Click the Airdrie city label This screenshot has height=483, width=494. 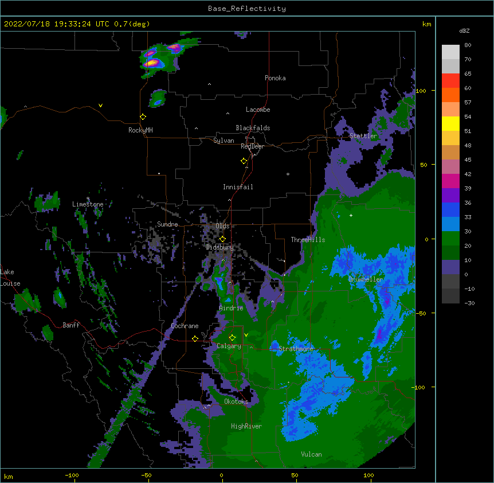click(231, 308)
